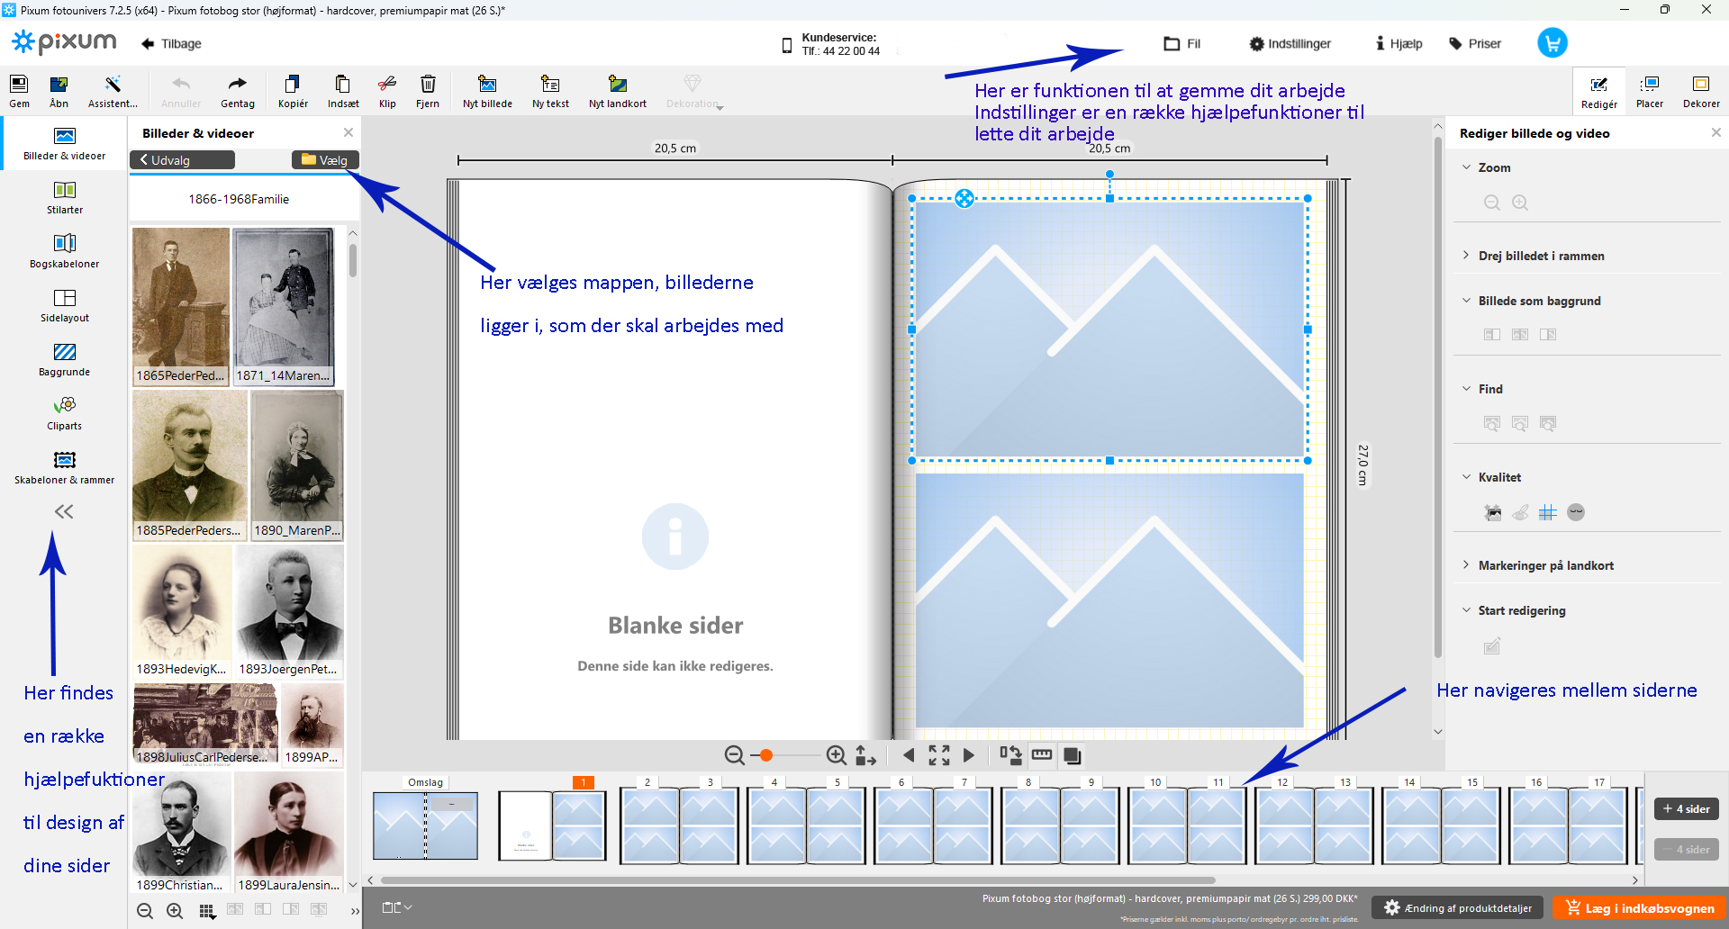Image resolution: width=1729 pixels, height=929 pixels.
Task: Open the Baggrunde panel
Action: pos(65,359)
